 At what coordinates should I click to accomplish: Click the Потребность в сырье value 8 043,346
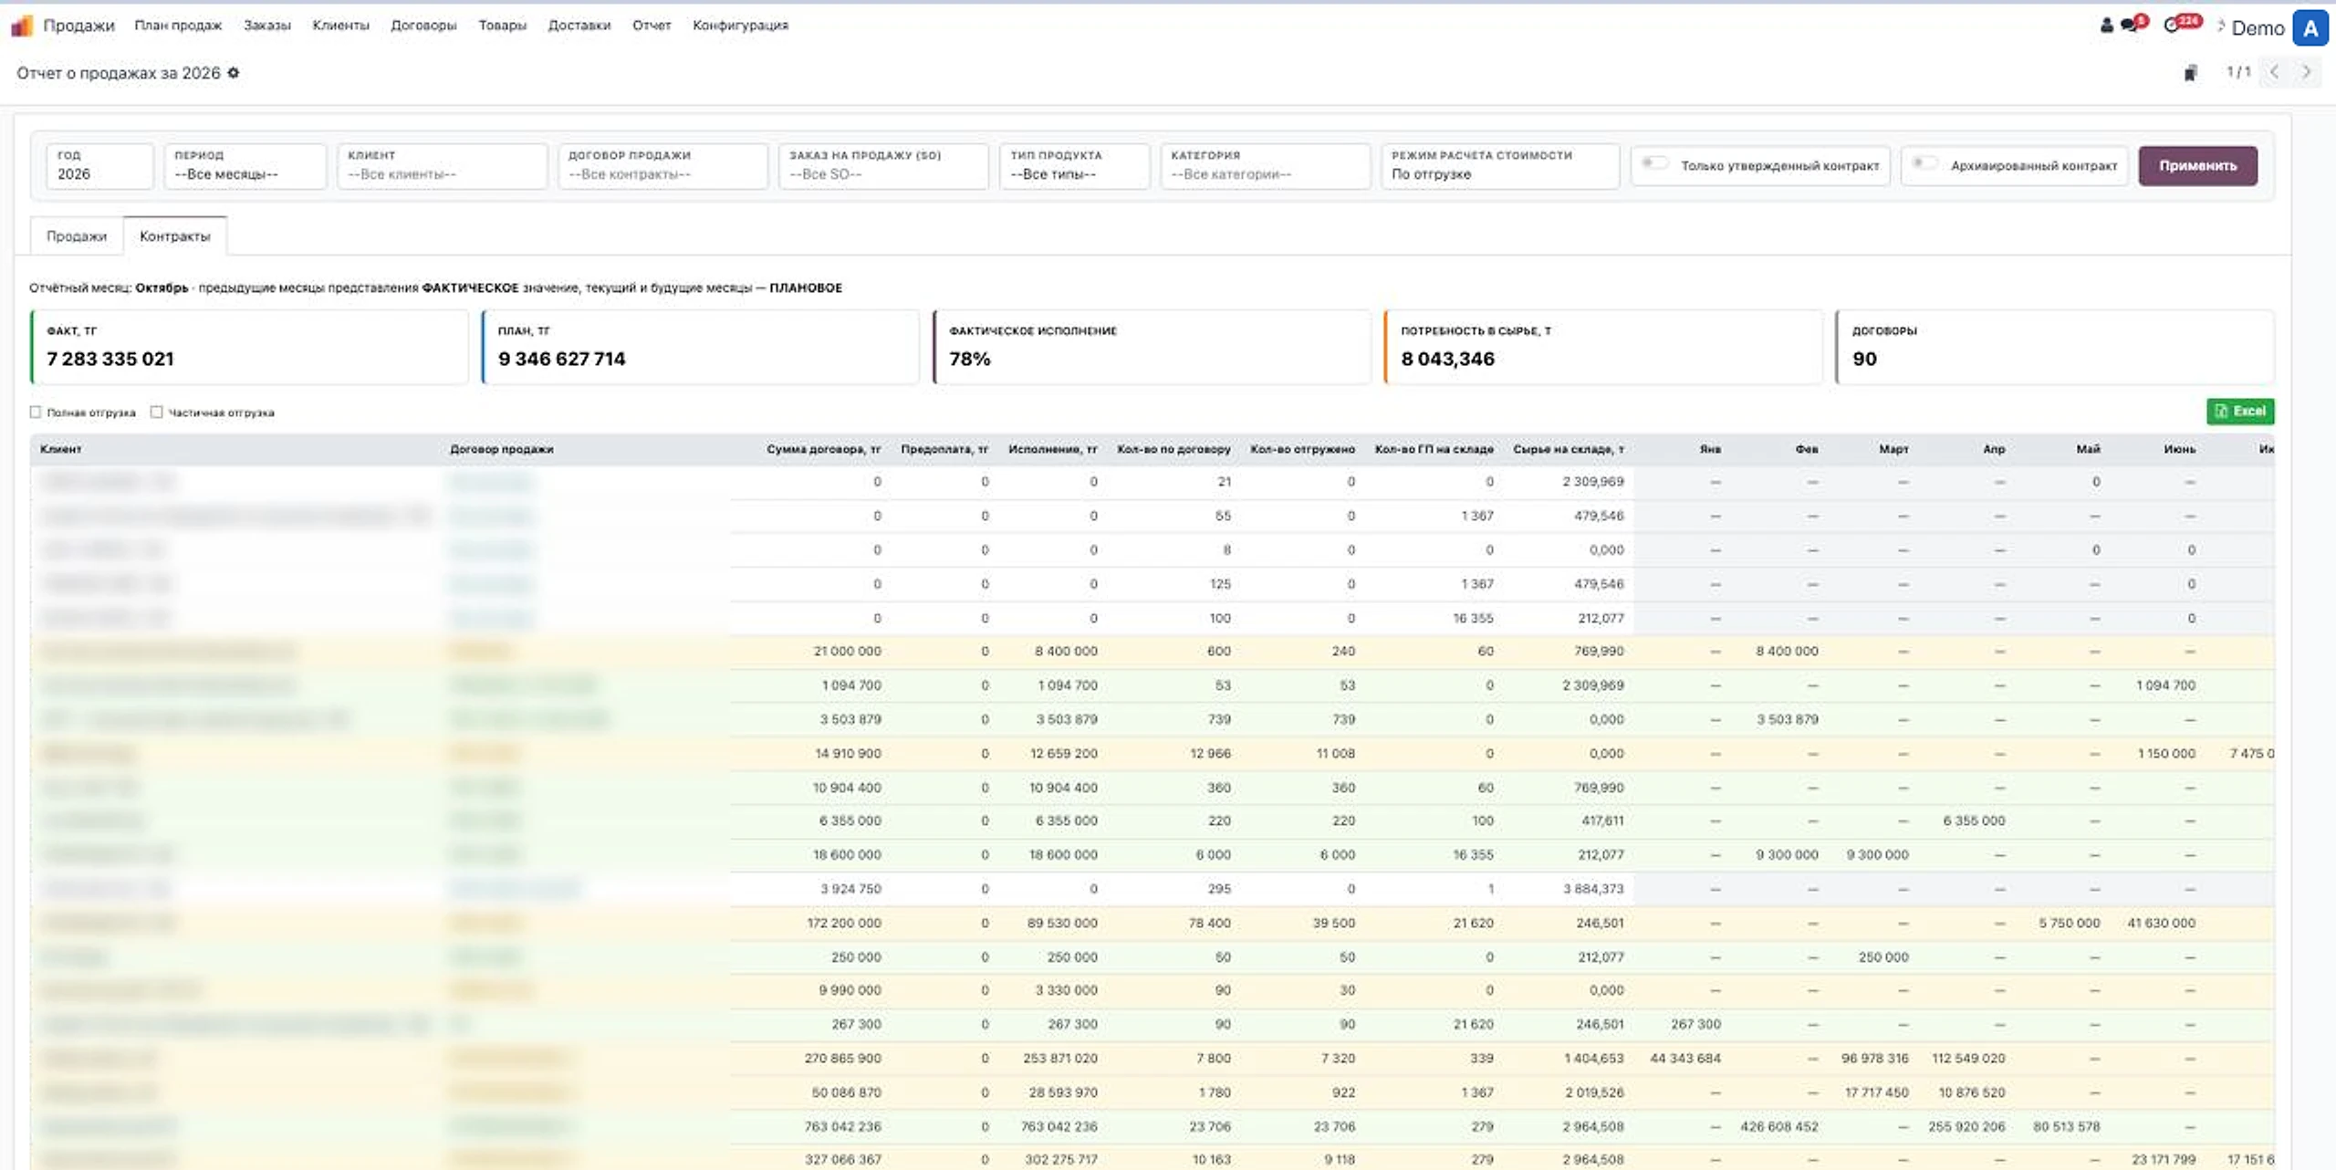(1447, 360)
